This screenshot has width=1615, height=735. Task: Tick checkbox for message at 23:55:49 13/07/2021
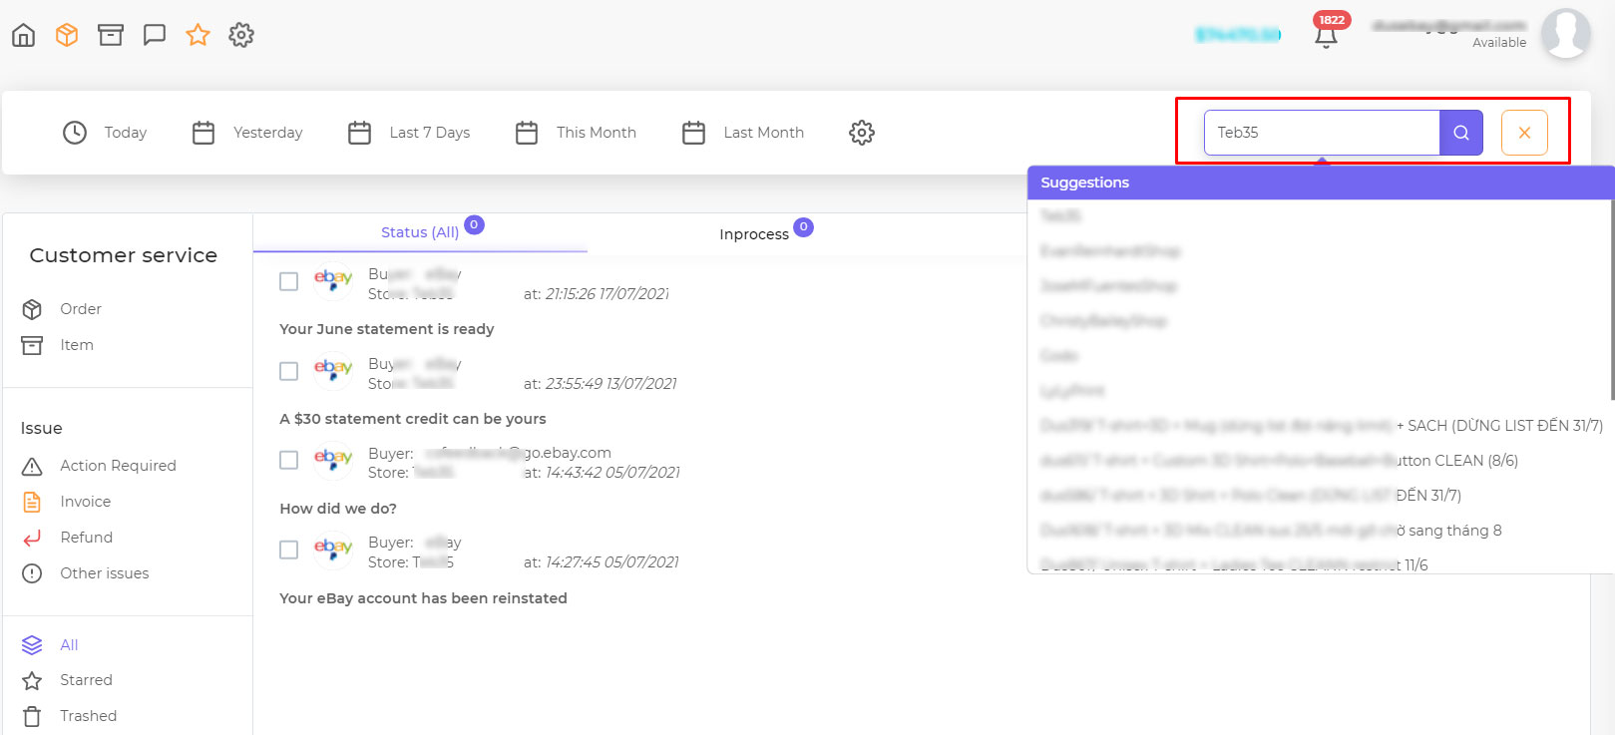click(289, 371)
